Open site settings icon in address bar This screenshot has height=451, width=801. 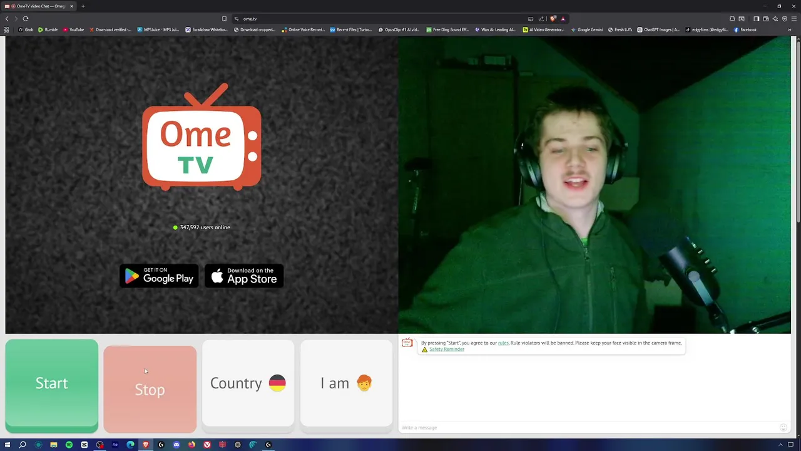pyautogui.click(x=237, y=19)
